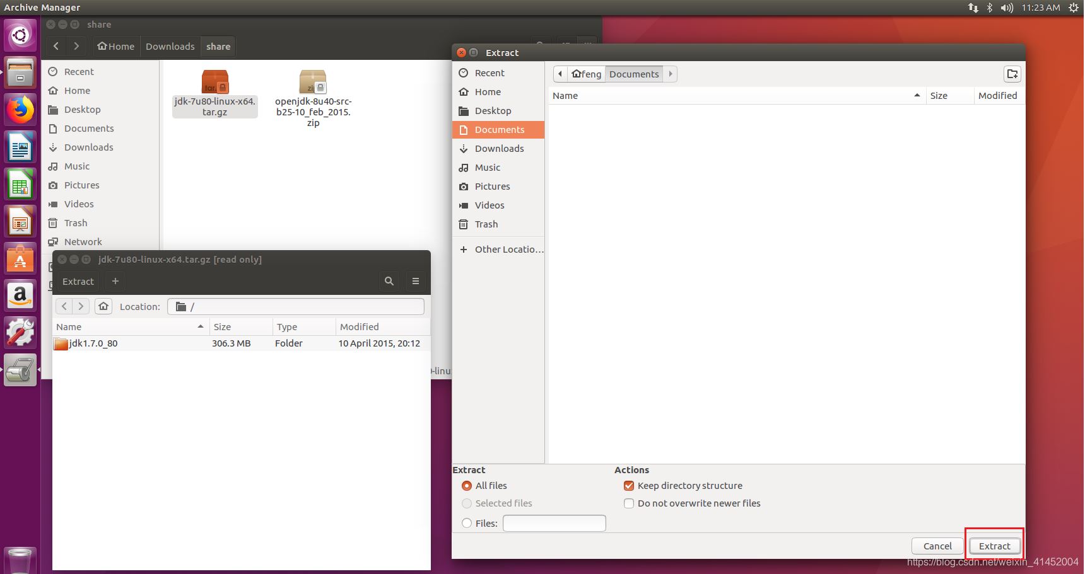Open Recent in the Extract dialog sidebar
Screen dimensions: 1085x574
coord(498,73)
